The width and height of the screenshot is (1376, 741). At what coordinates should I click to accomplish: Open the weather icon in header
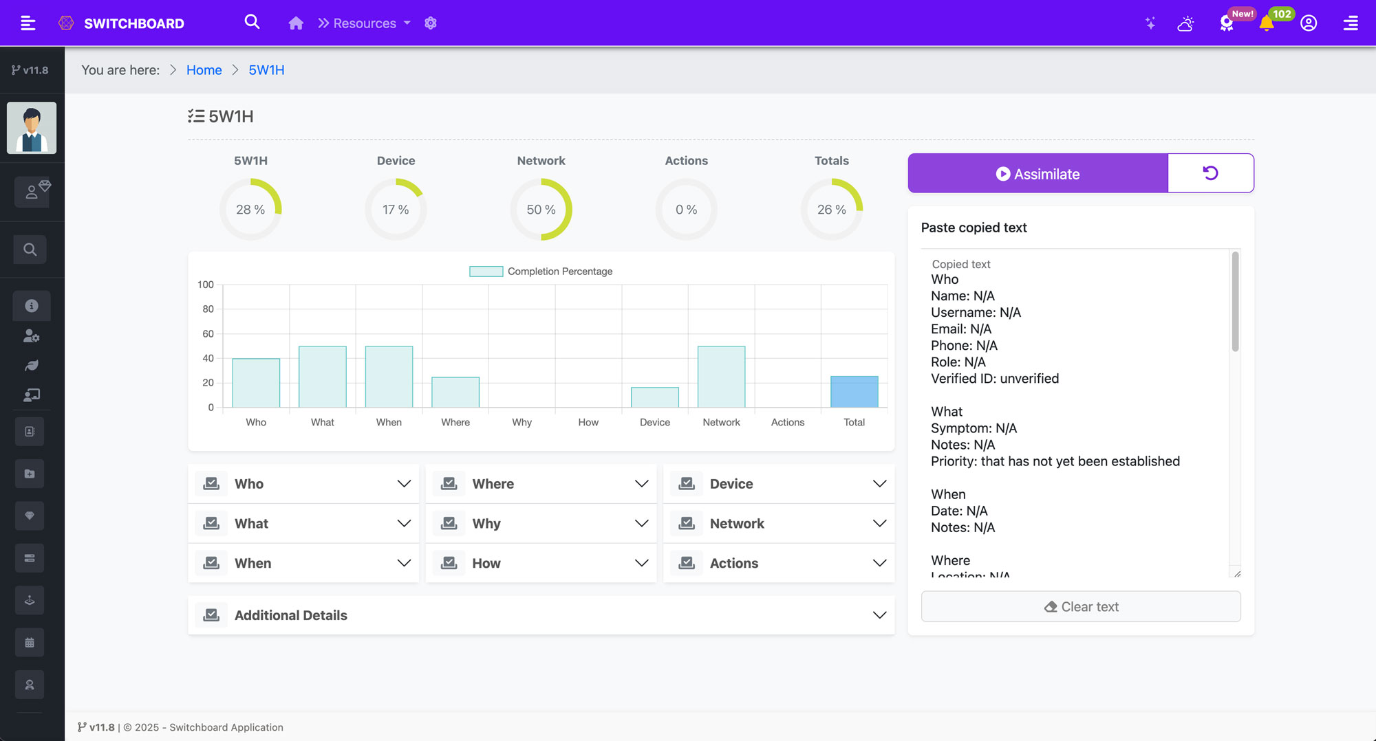click(x=1185, y=23)
